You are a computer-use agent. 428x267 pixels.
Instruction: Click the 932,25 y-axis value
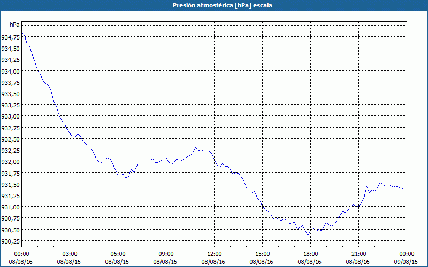tap(11, 151)
